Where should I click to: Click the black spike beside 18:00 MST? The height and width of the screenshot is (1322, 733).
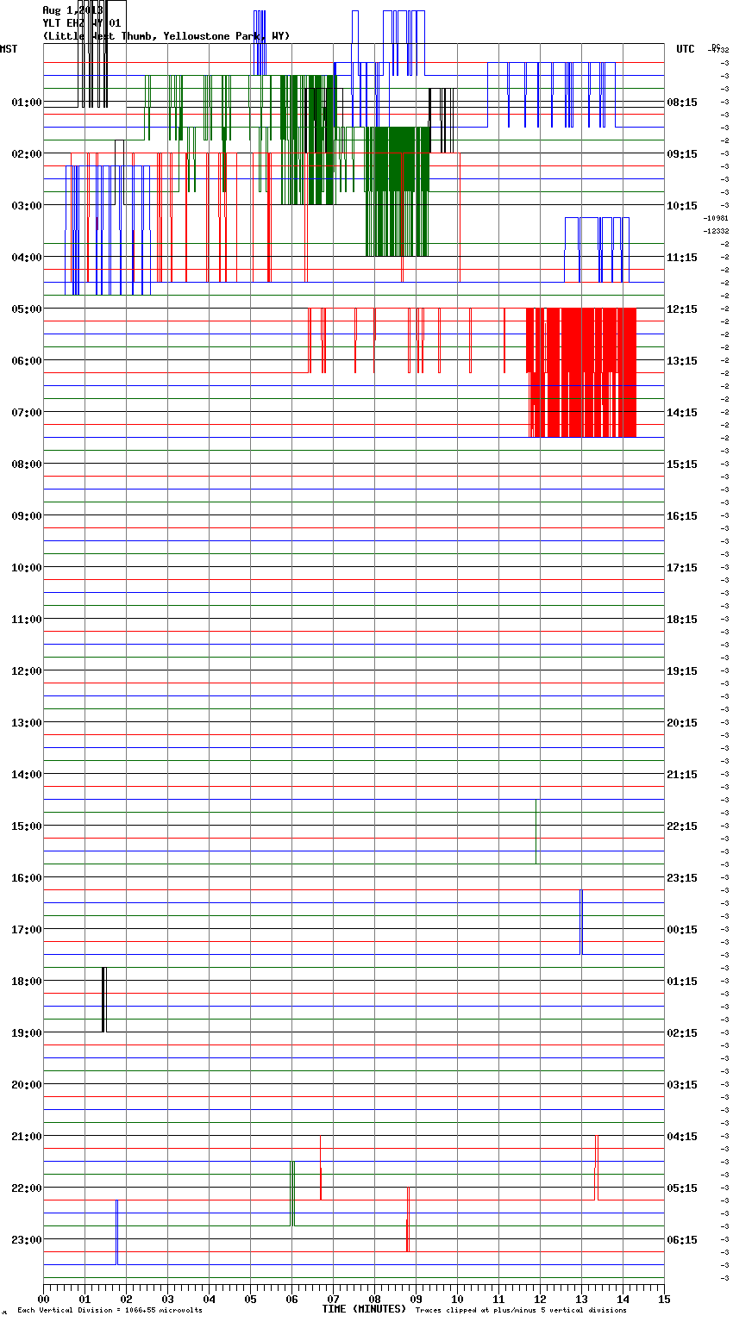point(103,1000)
